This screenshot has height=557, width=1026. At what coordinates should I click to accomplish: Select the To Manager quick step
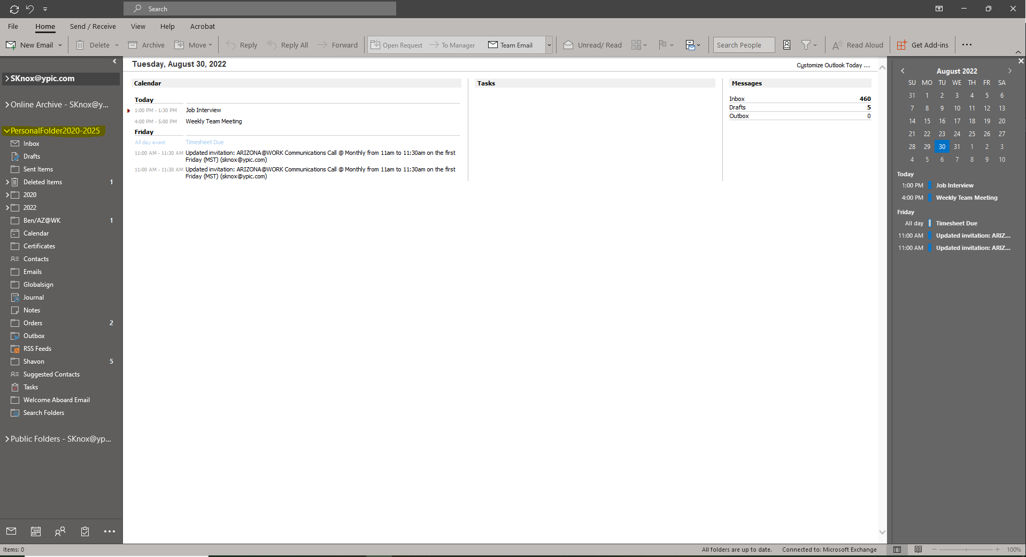click(452, 45)
